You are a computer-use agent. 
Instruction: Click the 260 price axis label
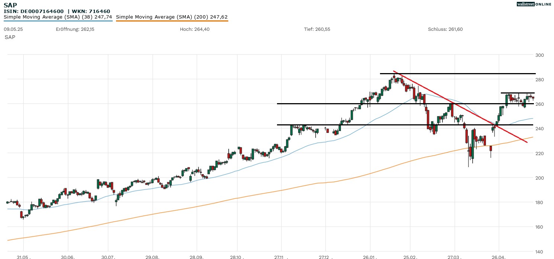click(539, 104)
